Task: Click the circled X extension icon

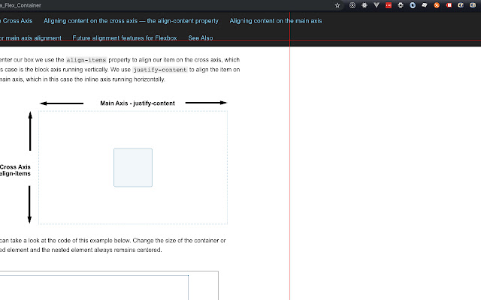Action: (x=352, y=4)
